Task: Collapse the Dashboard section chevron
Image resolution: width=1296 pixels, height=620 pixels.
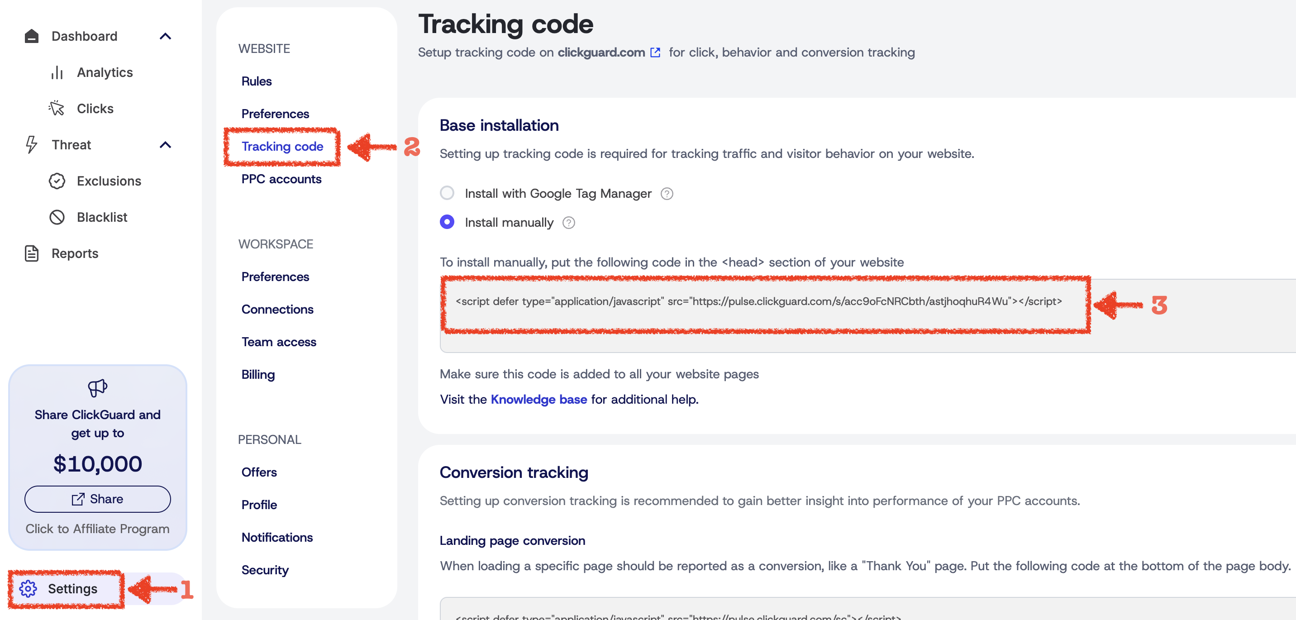Action: (x=165, y=36)
